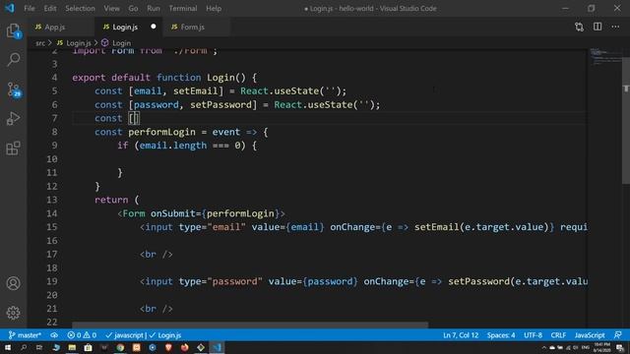This screenshot has height=354, width=630.
Task: Open Firefox from the taskbar
Action: tap(184, 347)
